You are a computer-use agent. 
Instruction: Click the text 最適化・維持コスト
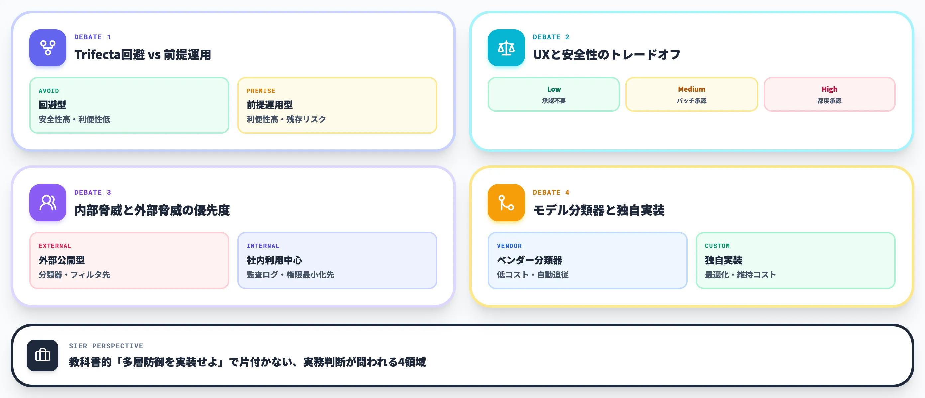coord(740,275)
